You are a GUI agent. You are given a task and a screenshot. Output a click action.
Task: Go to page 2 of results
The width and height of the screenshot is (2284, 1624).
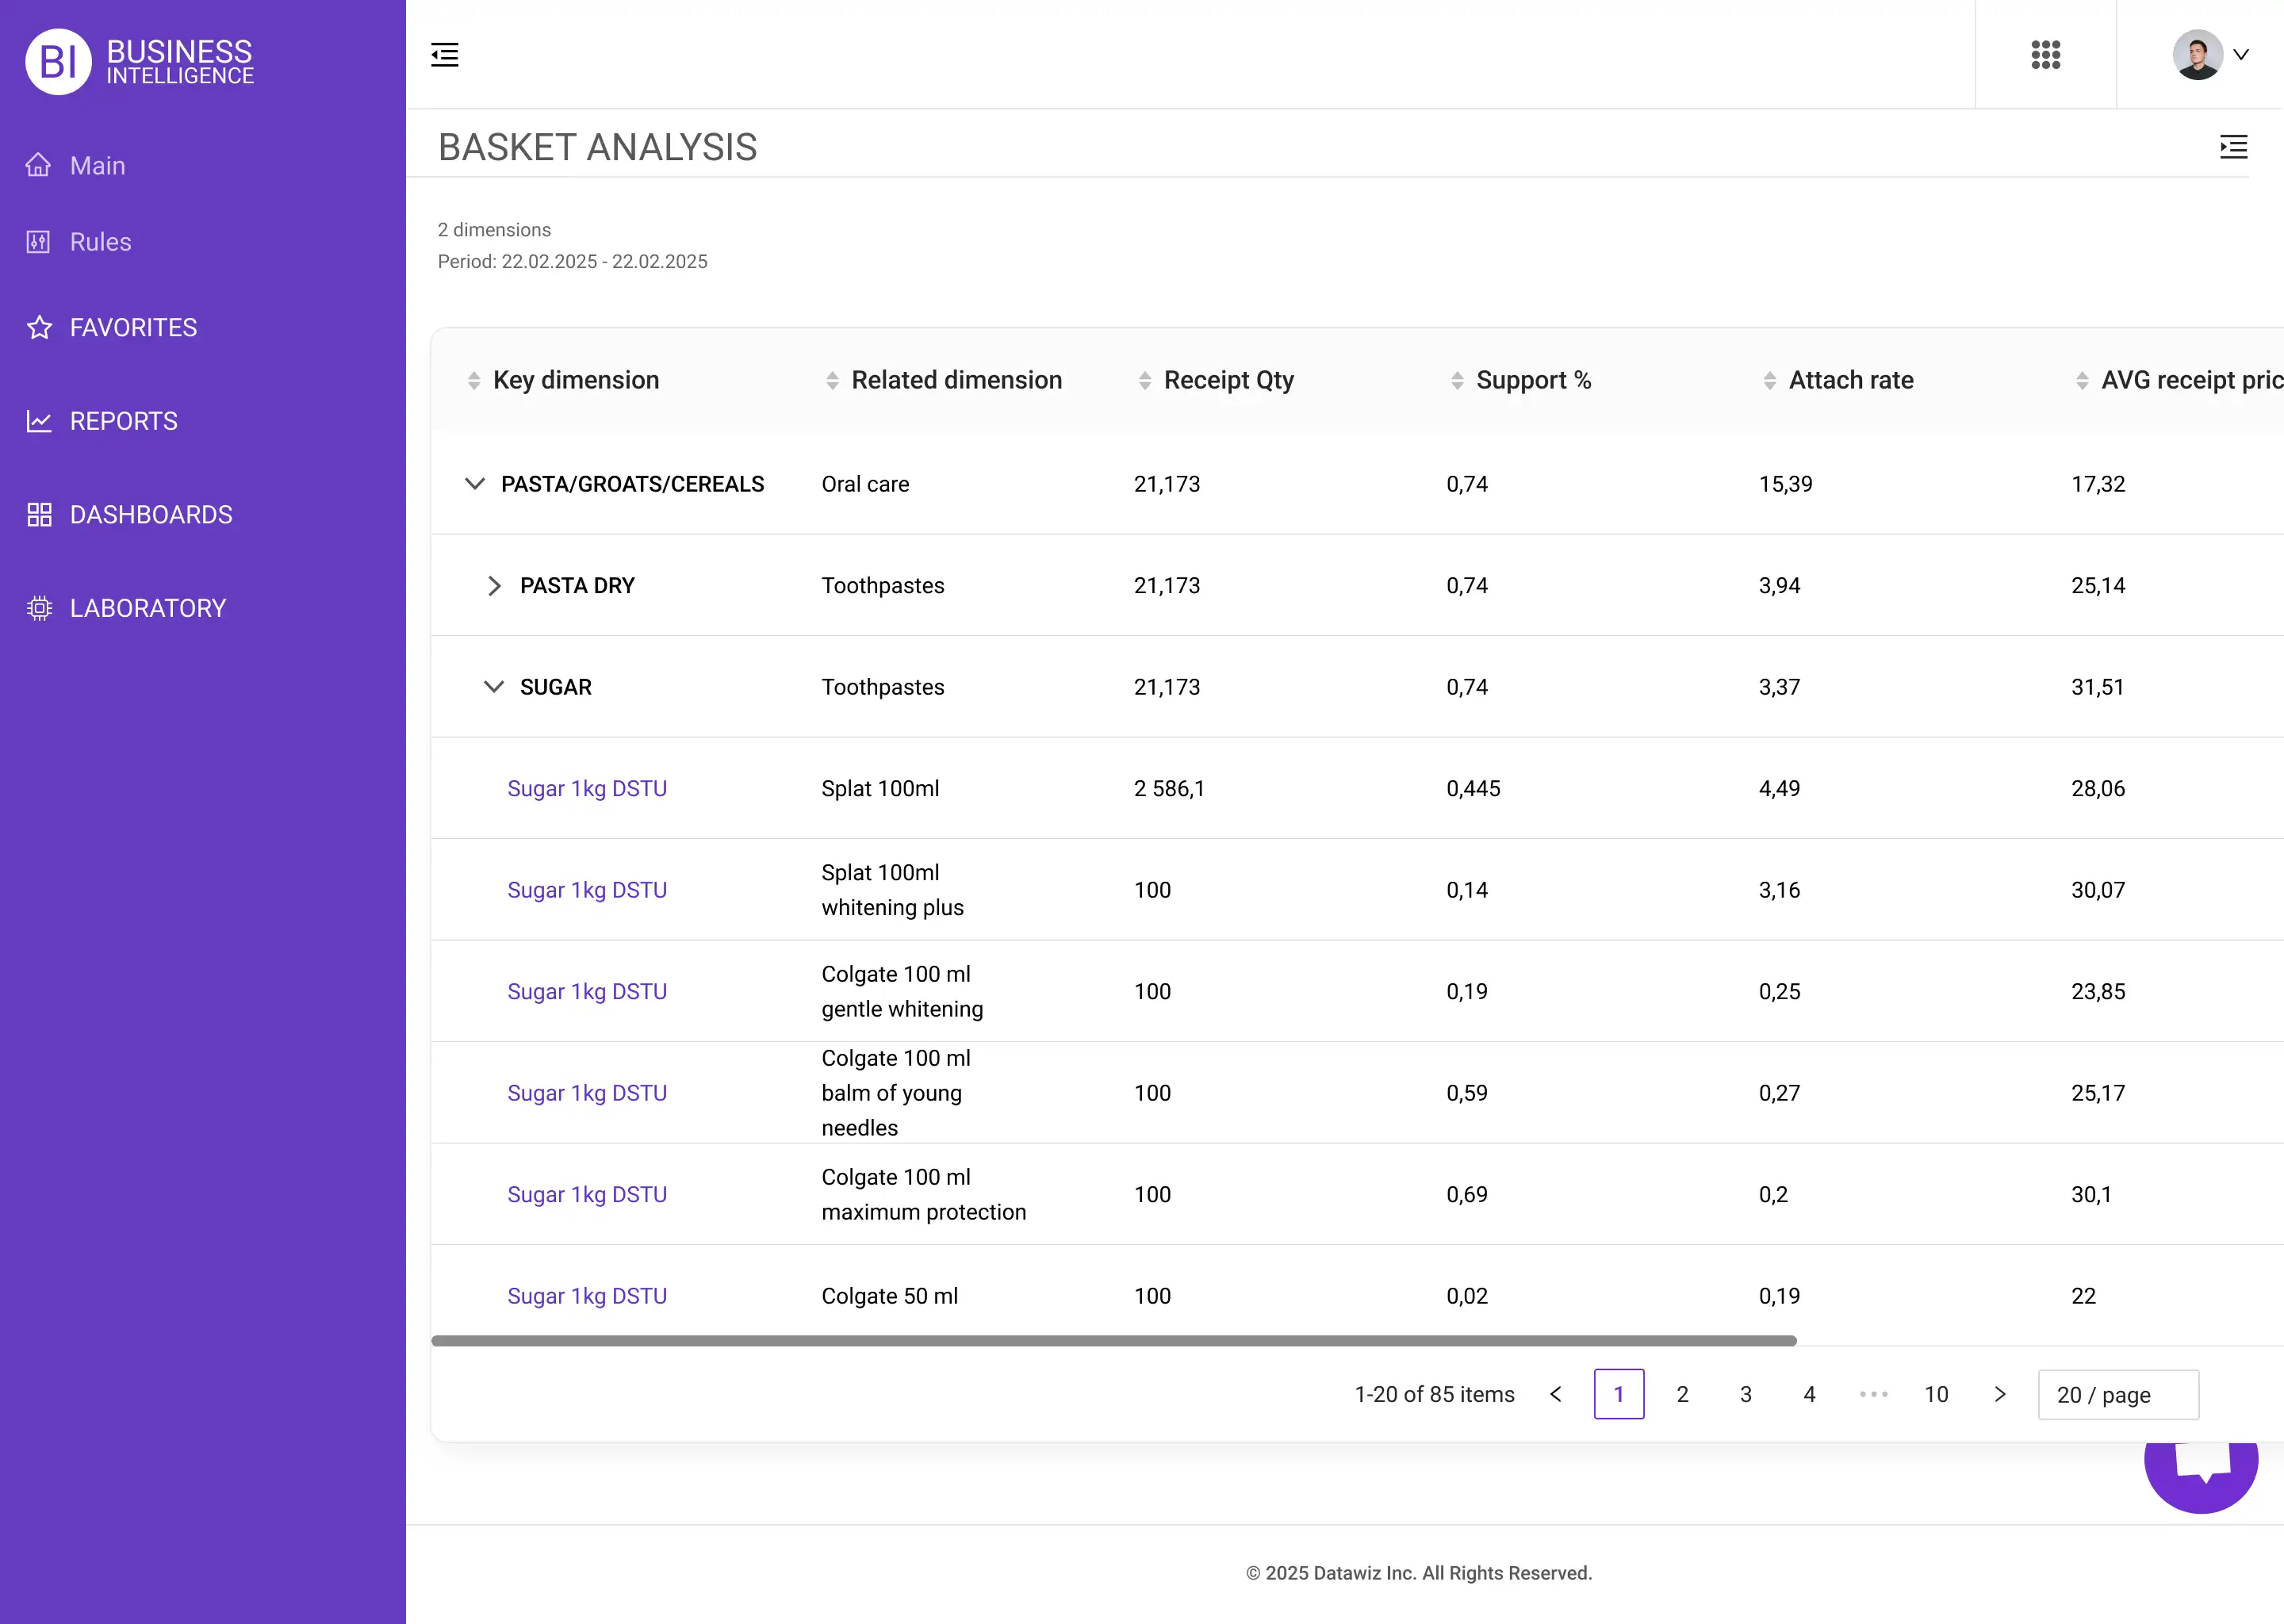click(x=1682, y=1395)
